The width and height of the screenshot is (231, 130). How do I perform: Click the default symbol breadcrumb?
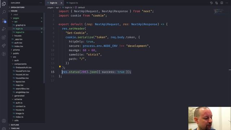coord(81,7)
